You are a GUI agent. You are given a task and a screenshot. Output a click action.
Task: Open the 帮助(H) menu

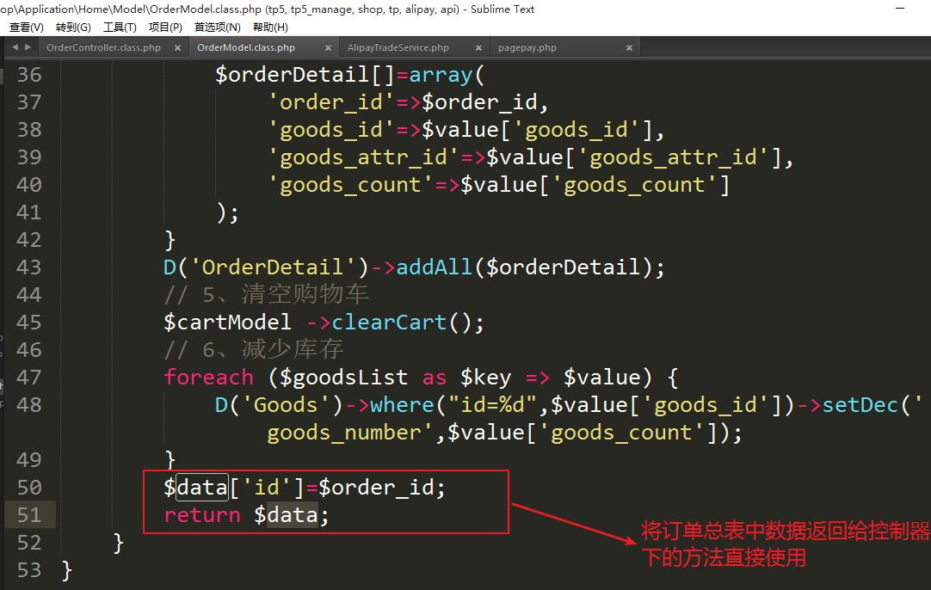(270, 27)
